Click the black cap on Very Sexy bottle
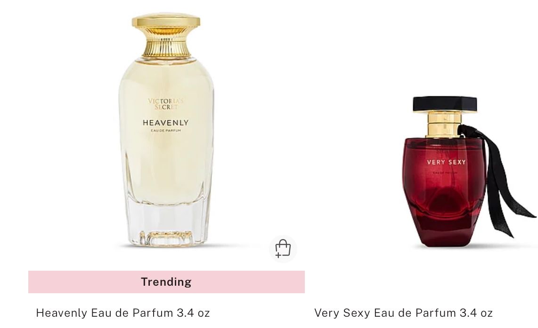The image size is (538, 328). (445, 104)
